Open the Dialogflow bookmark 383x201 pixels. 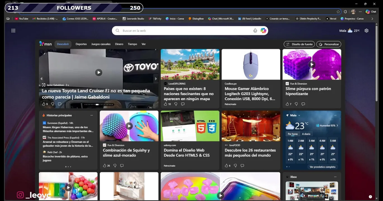pyautogui.click(x=196, y=19)
